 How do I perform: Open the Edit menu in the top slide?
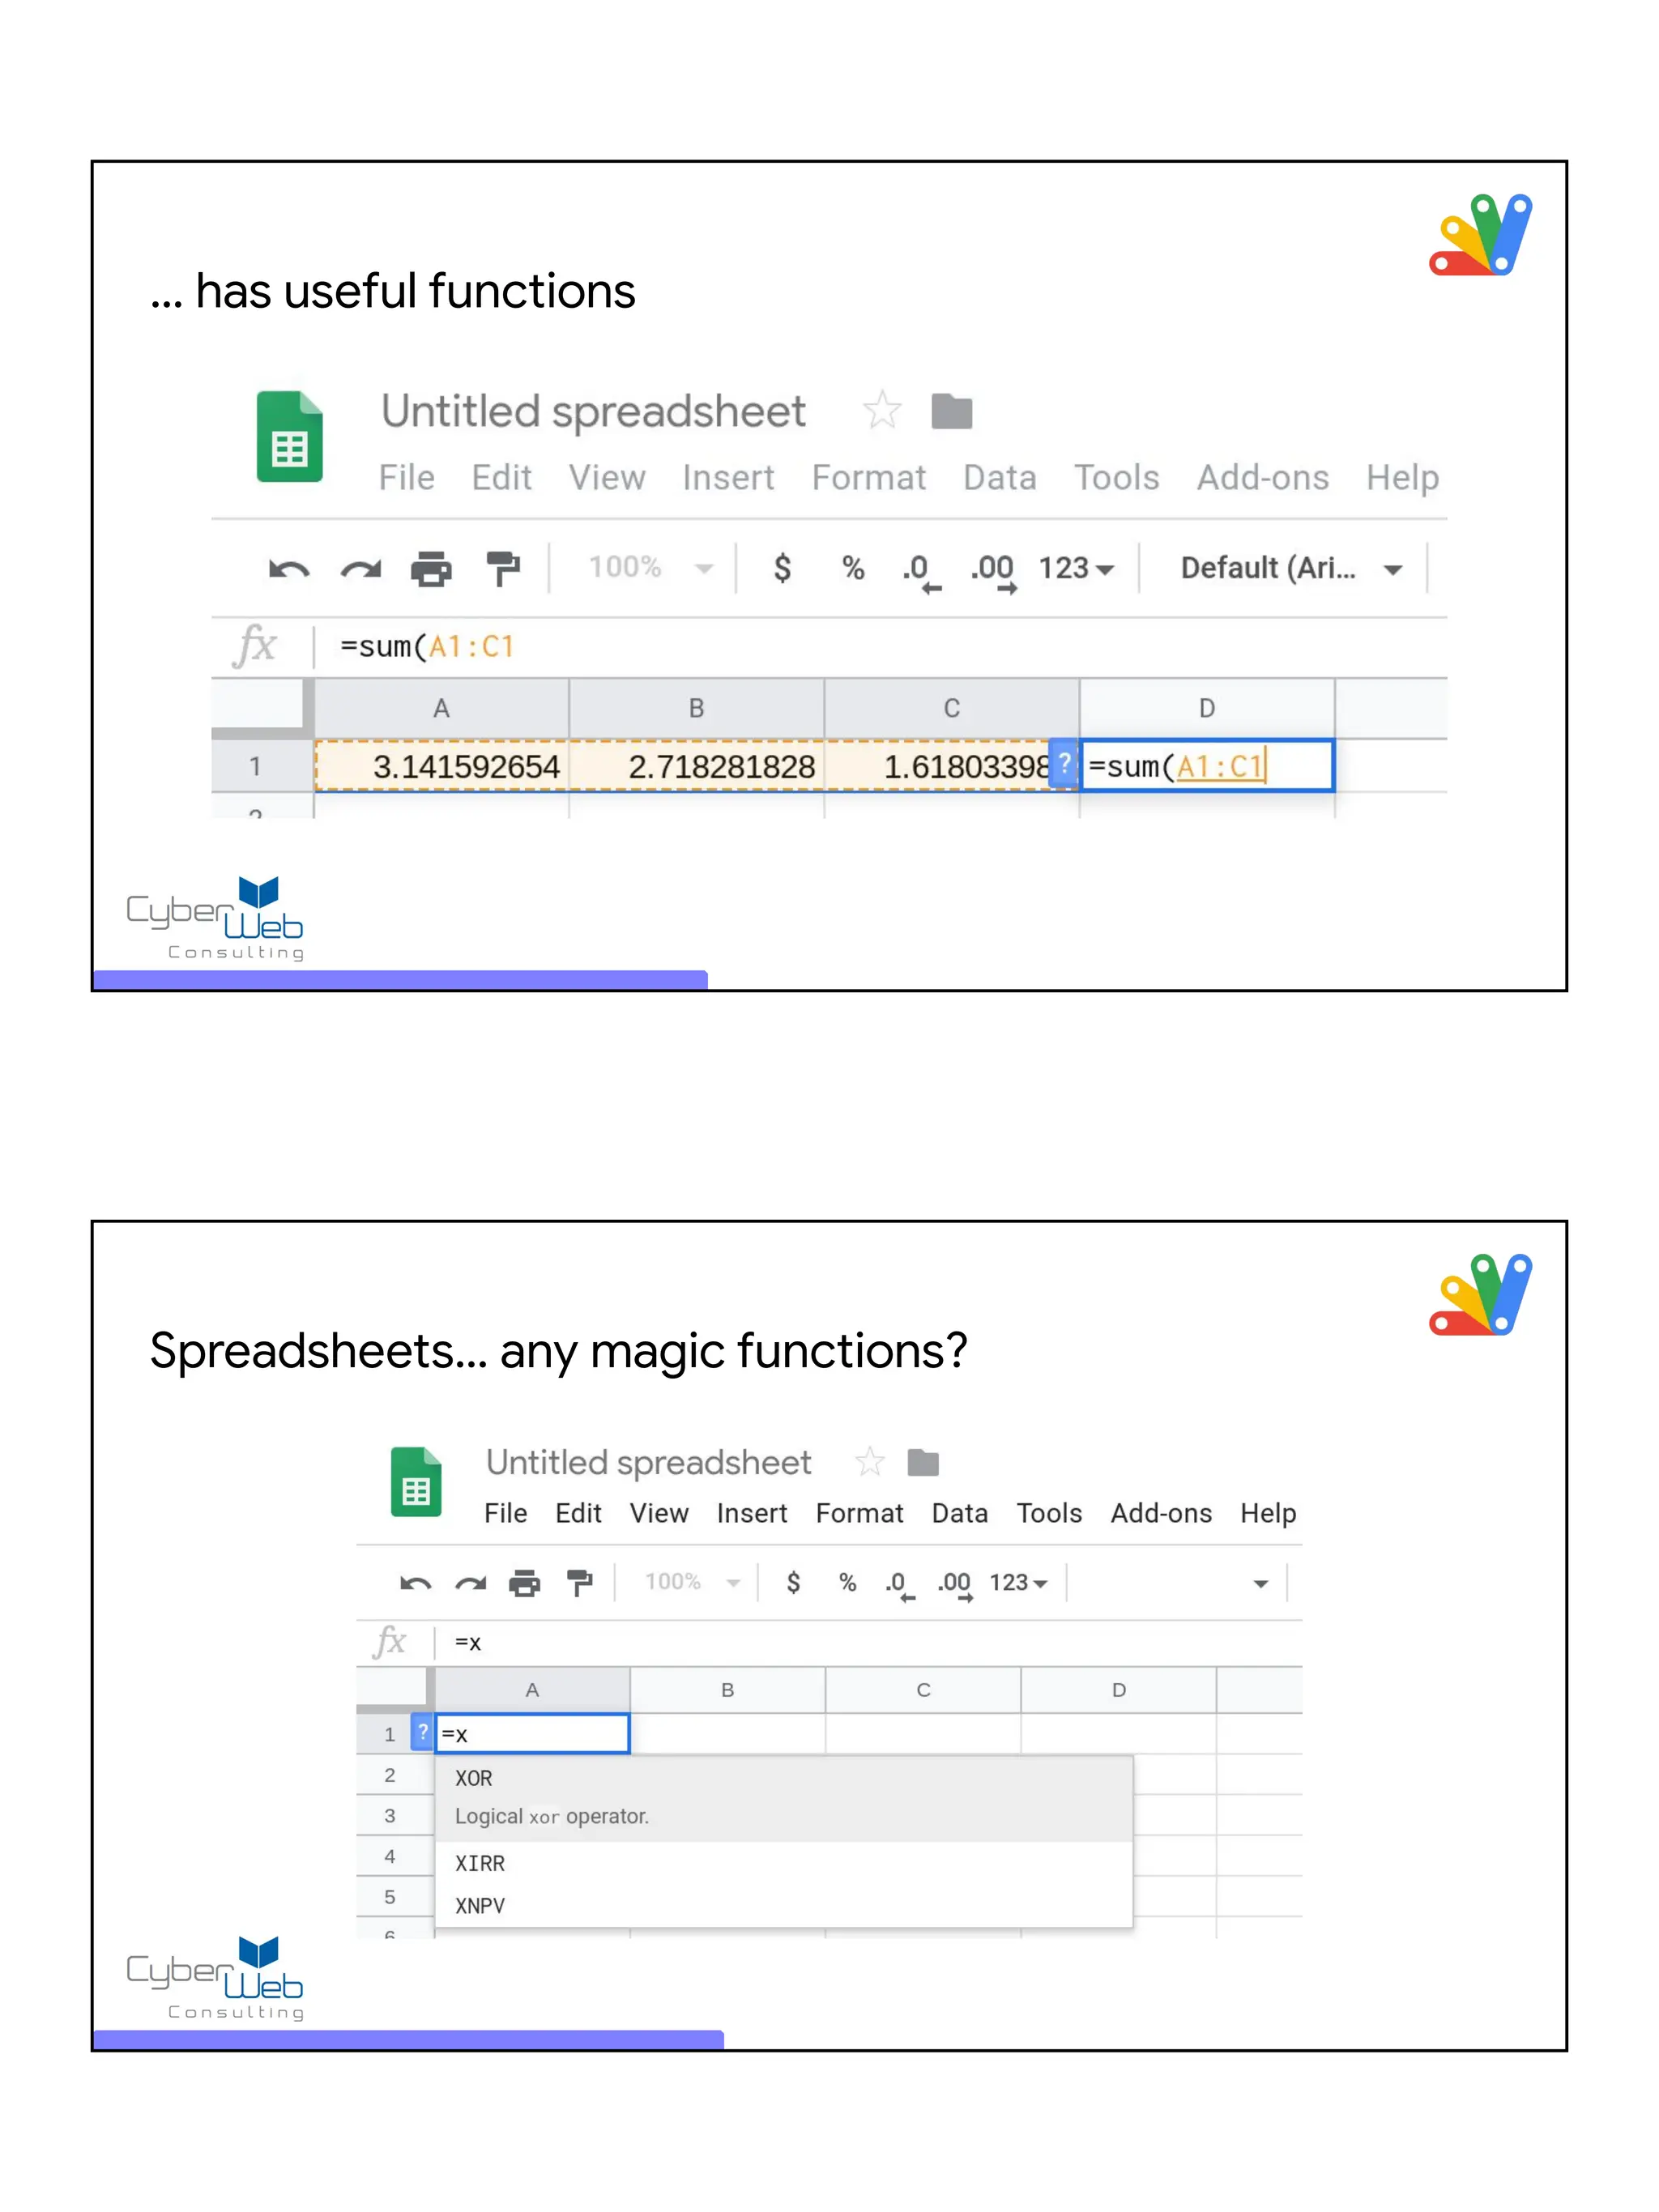pyautogui.click(x=501, y=477)
